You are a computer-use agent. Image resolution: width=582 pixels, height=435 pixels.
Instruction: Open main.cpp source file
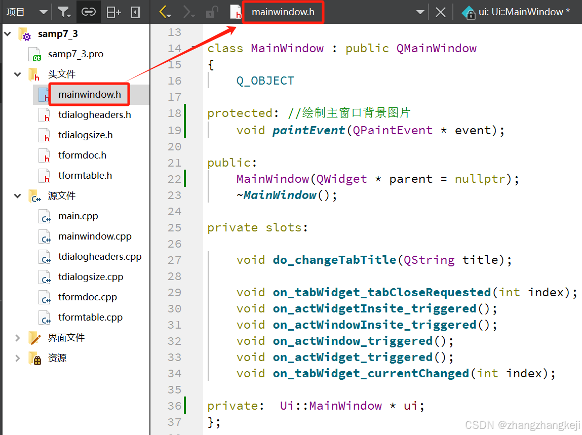(x=78, y=216)
